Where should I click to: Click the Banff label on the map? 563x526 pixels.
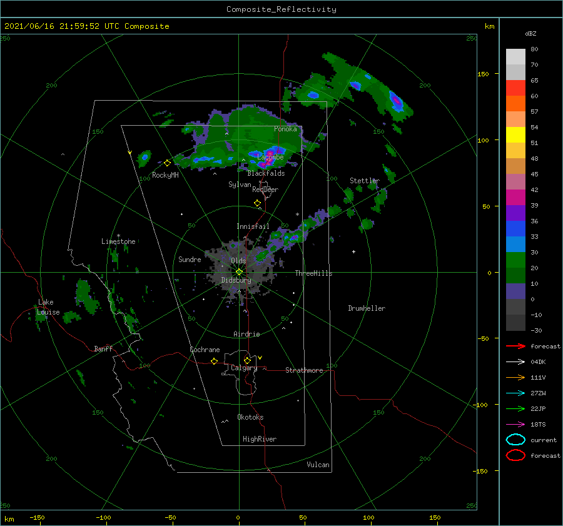click(103, 348)
